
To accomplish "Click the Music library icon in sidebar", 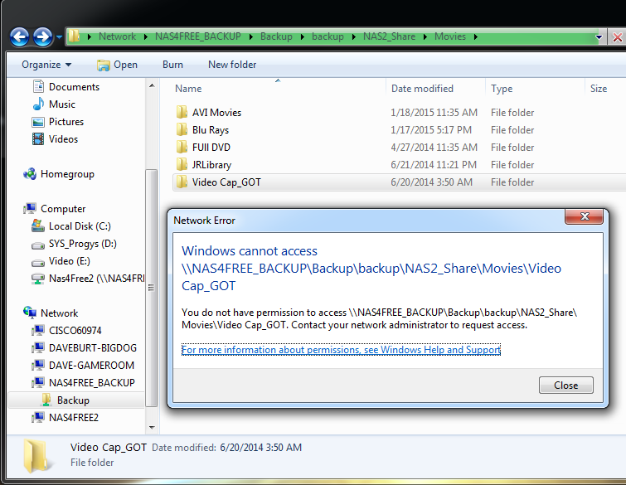I will pyautogui.click(x=38, y=104).
